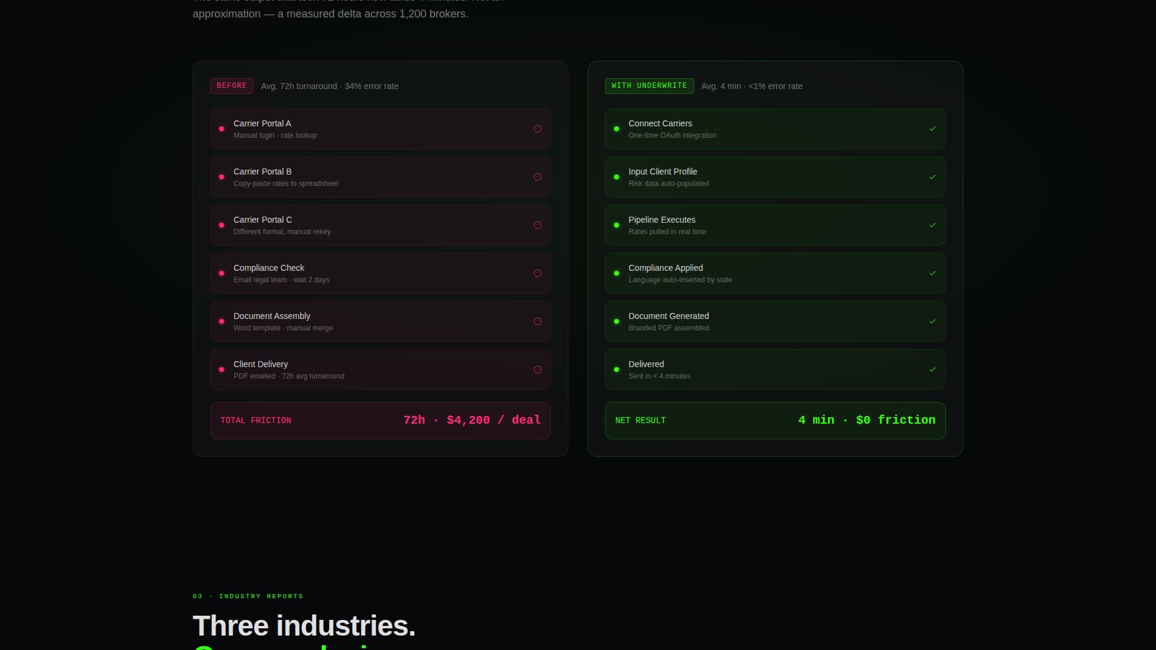Click the green dot beside Connect Carriers

click(x=617, y=129)
